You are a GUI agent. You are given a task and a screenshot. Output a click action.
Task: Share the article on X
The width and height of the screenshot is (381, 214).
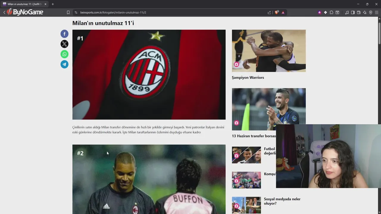click(64, 44)
